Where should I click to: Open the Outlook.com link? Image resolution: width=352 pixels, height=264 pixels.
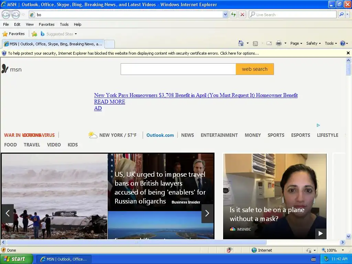[160, 135]
